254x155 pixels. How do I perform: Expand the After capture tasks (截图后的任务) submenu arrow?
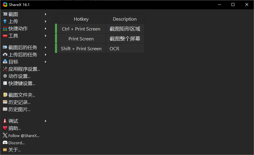pos(46,48)
